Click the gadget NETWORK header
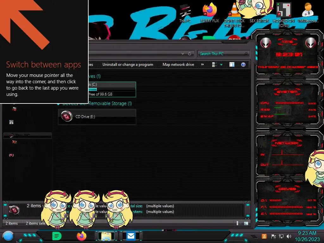324x243 pixels. (287, 143)
